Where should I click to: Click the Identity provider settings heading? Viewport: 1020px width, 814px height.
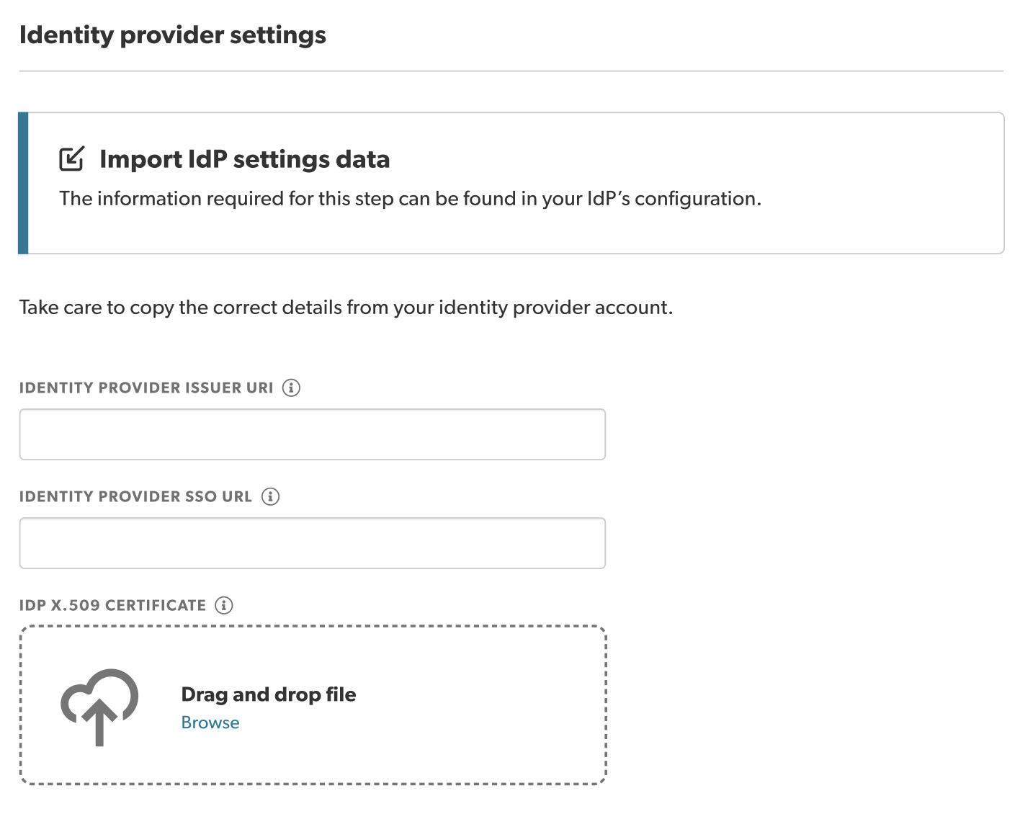click(172, 35)
